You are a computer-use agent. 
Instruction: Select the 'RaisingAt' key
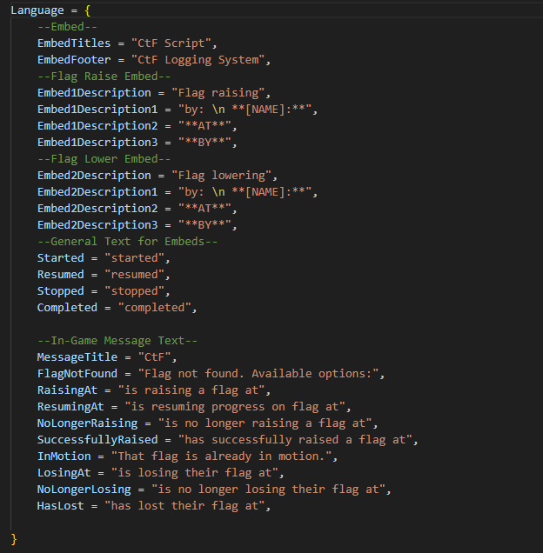point(67,390)
